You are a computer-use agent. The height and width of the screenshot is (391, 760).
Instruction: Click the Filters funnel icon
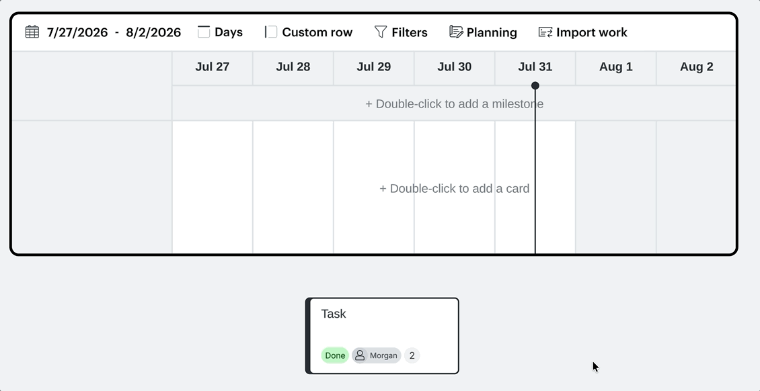381,32
